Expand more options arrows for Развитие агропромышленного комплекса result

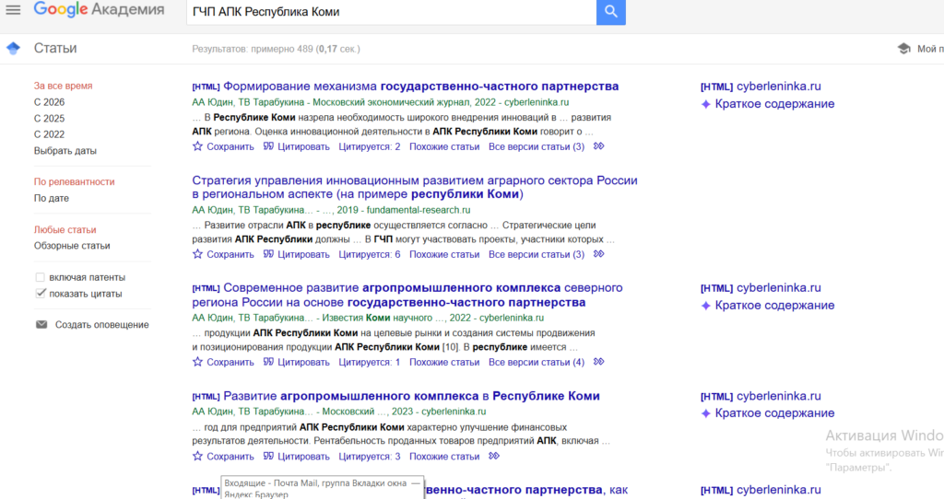click(494, 456)
